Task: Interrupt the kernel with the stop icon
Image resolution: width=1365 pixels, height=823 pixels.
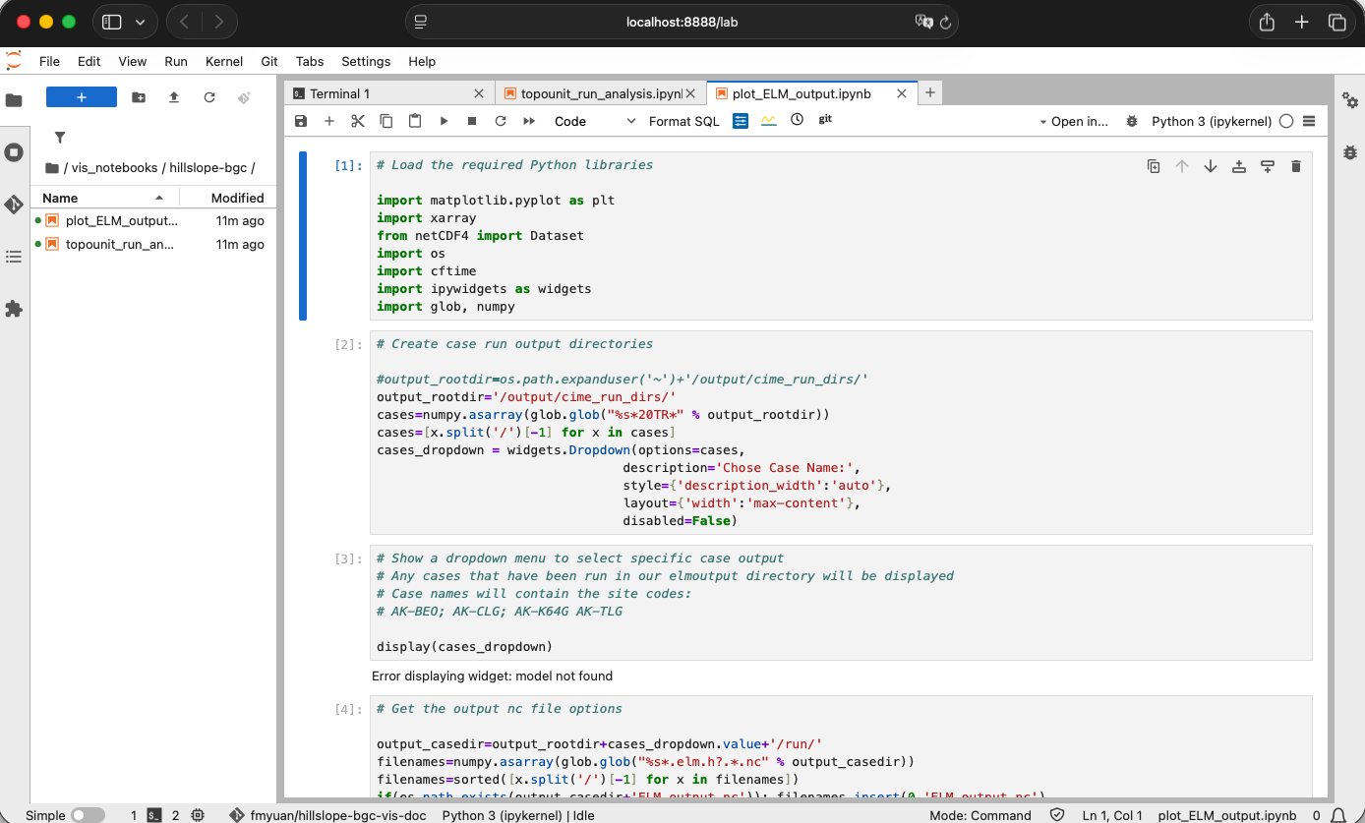Action: point(473,120)
